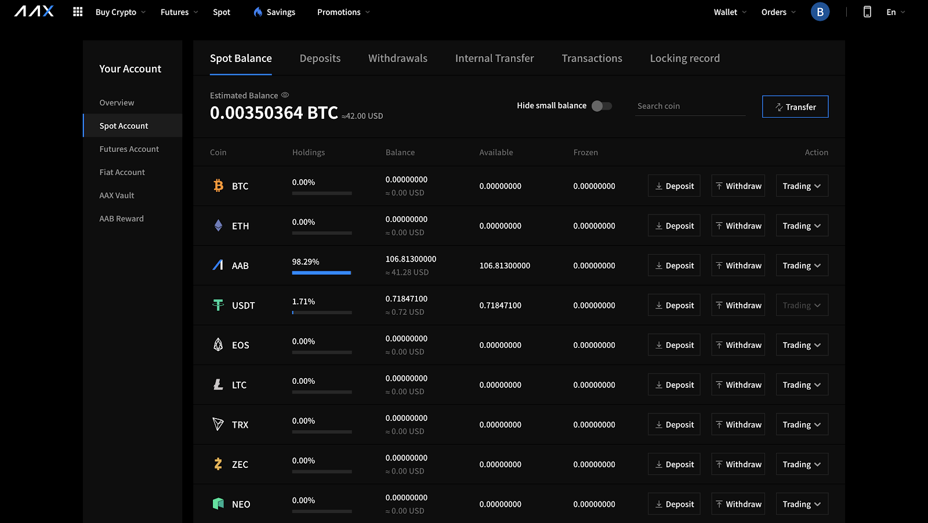Click the AAB coin icon

click(218, 265)
